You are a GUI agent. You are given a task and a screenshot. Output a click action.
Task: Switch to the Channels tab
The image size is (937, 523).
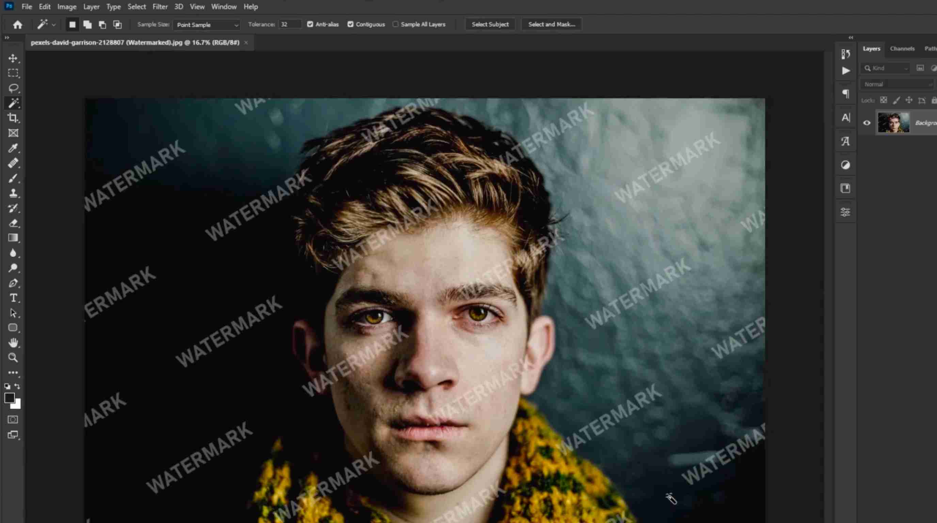pos(903,49)
